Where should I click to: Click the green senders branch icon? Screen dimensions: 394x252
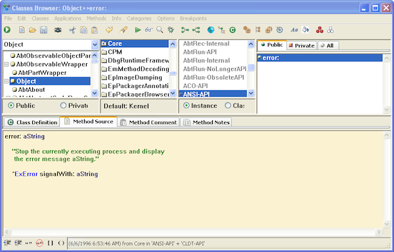[x=185, y=30]
